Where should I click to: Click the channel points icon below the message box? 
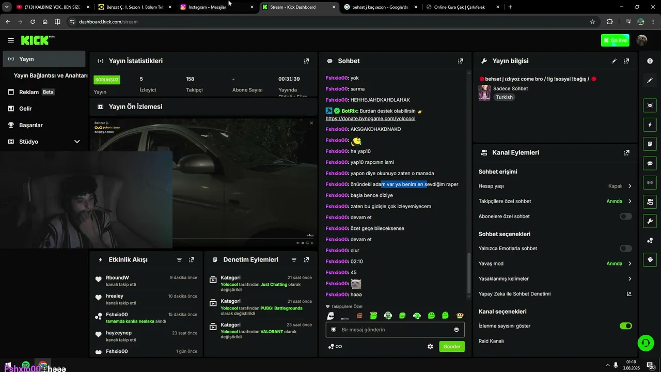(x=331, y=347)
